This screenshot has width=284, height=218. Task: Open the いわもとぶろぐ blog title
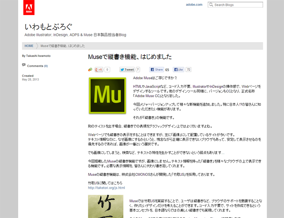pos(48,27)
